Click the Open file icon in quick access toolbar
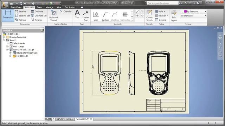 click(x=17, y=3)
